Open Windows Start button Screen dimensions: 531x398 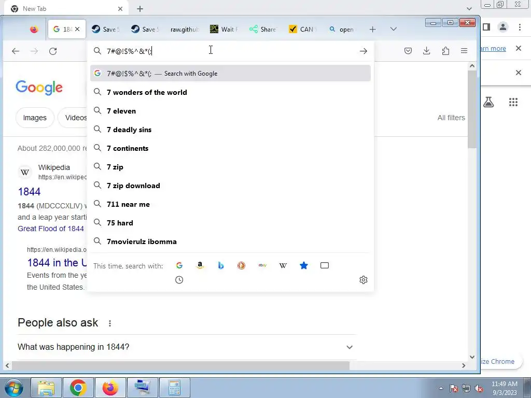pyautogui.click(x=14, y=388)
